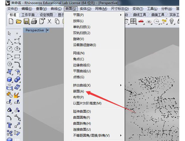The image size is (185, 141).
Task: Open the 实体(O) menu
Action: coord(85,9)
